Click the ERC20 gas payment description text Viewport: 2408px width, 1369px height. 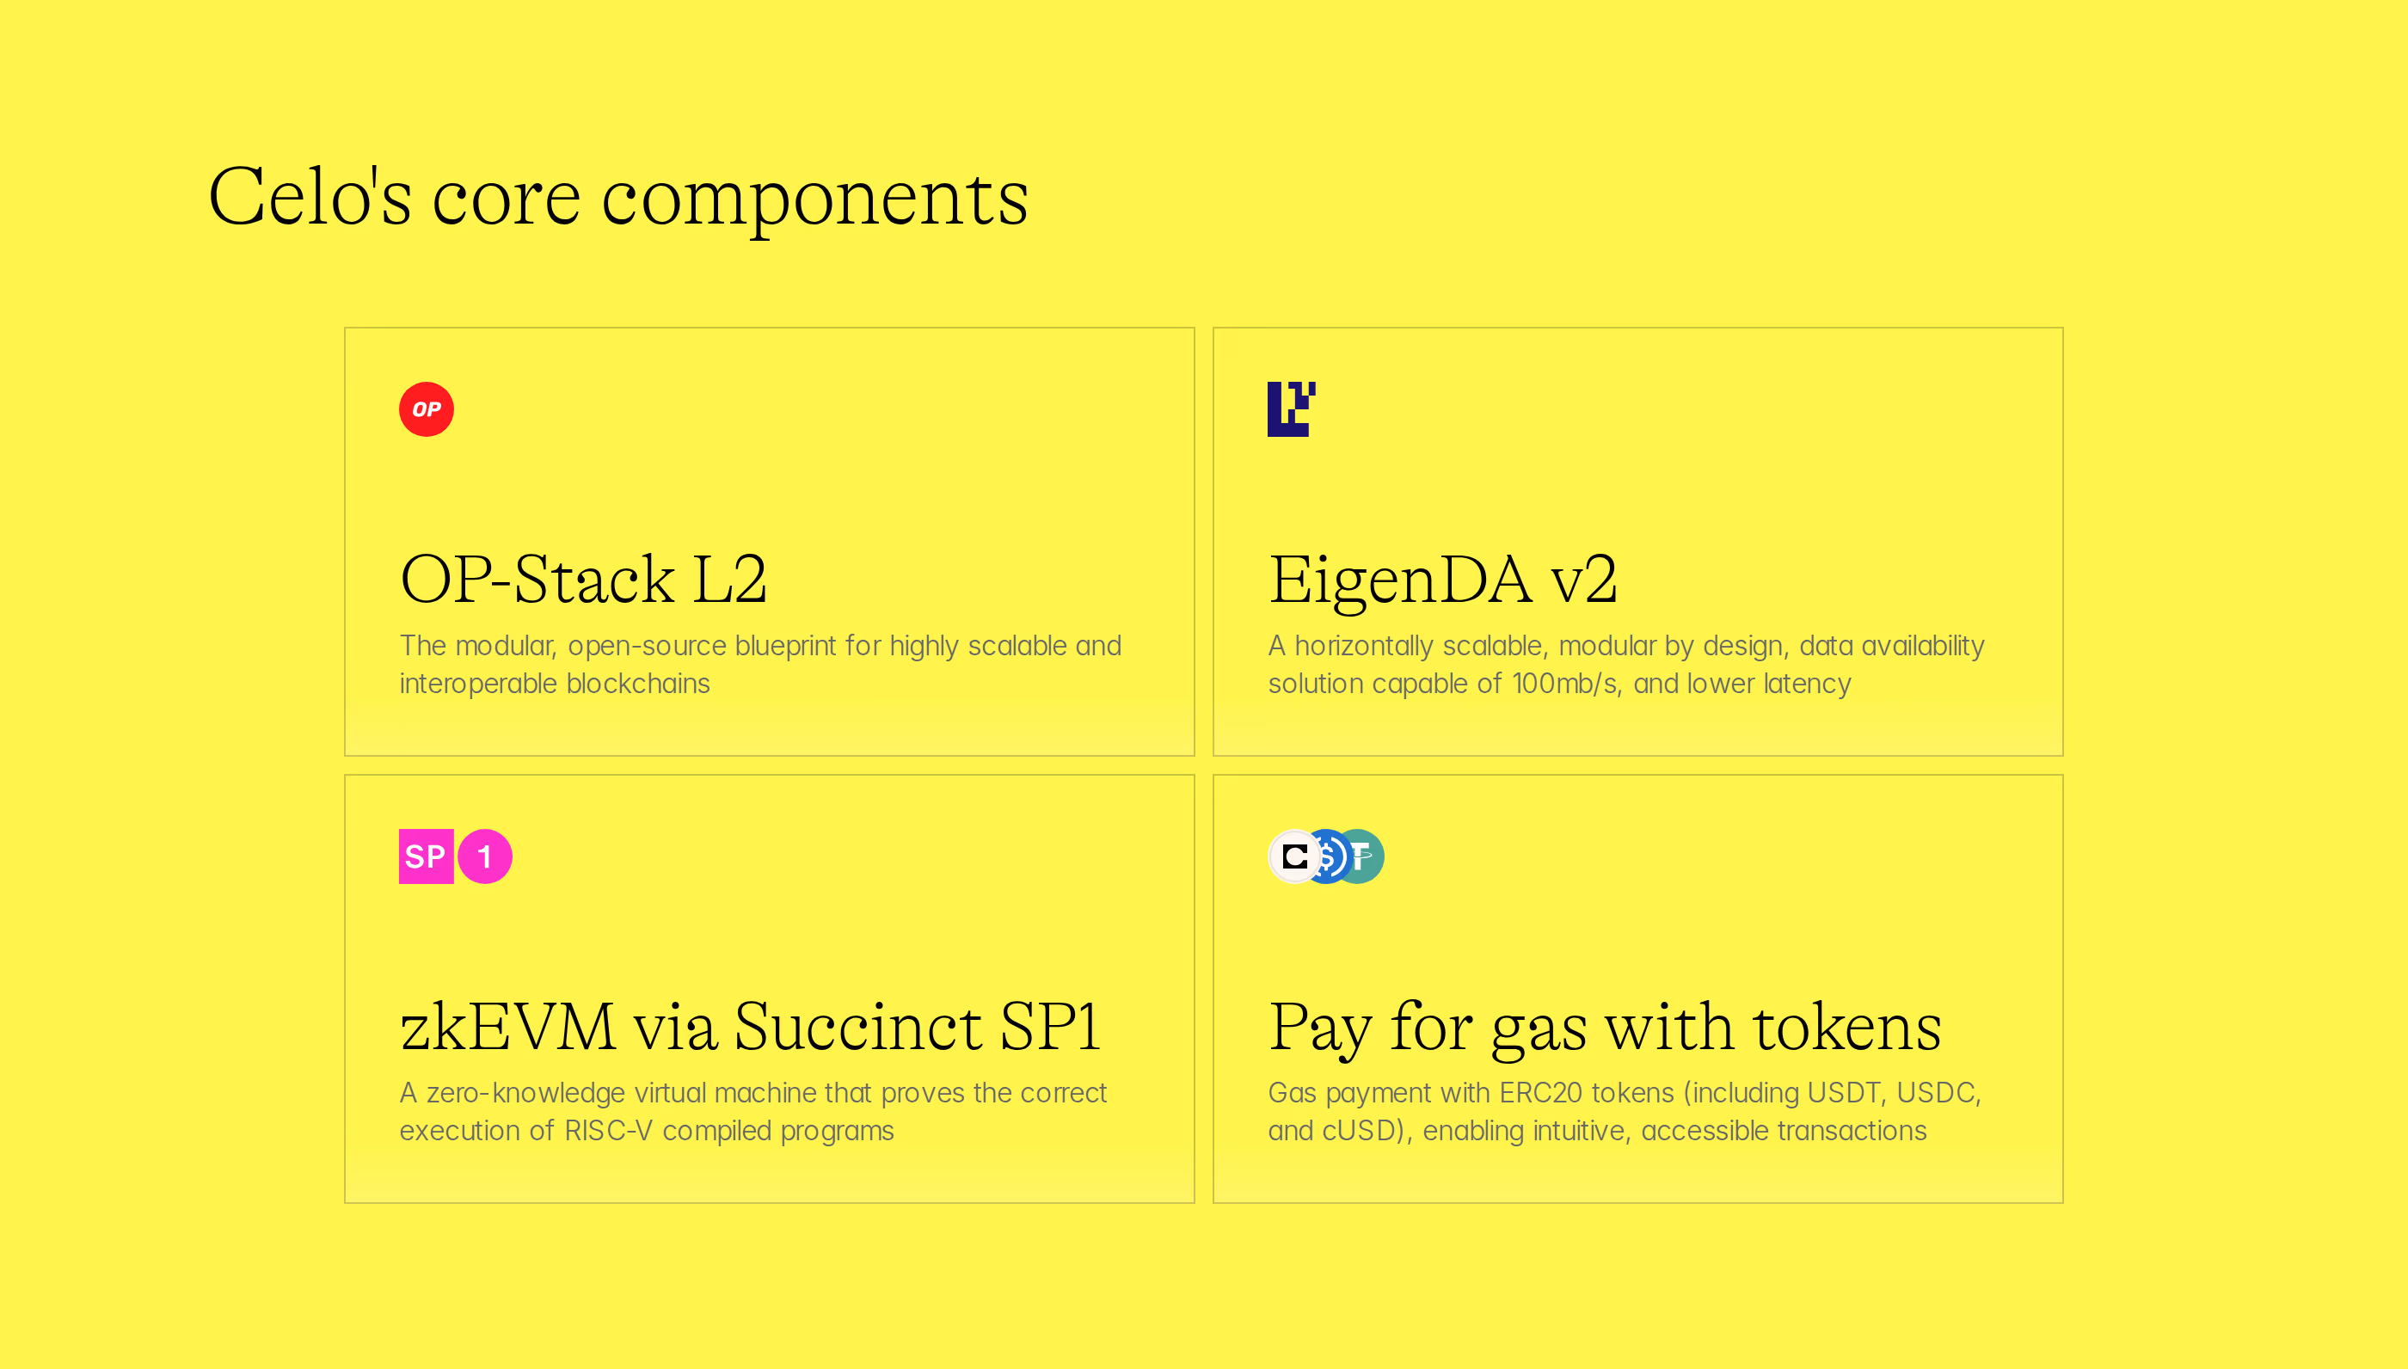coord(1624,1111)
